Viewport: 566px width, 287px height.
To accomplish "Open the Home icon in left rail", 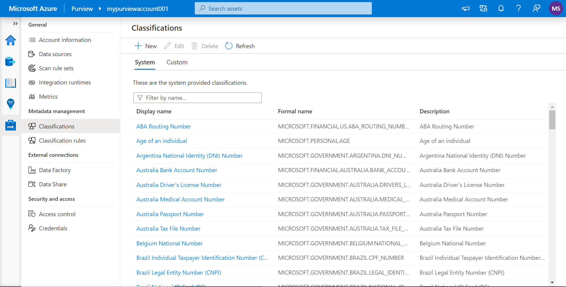I will coord(11,40).
